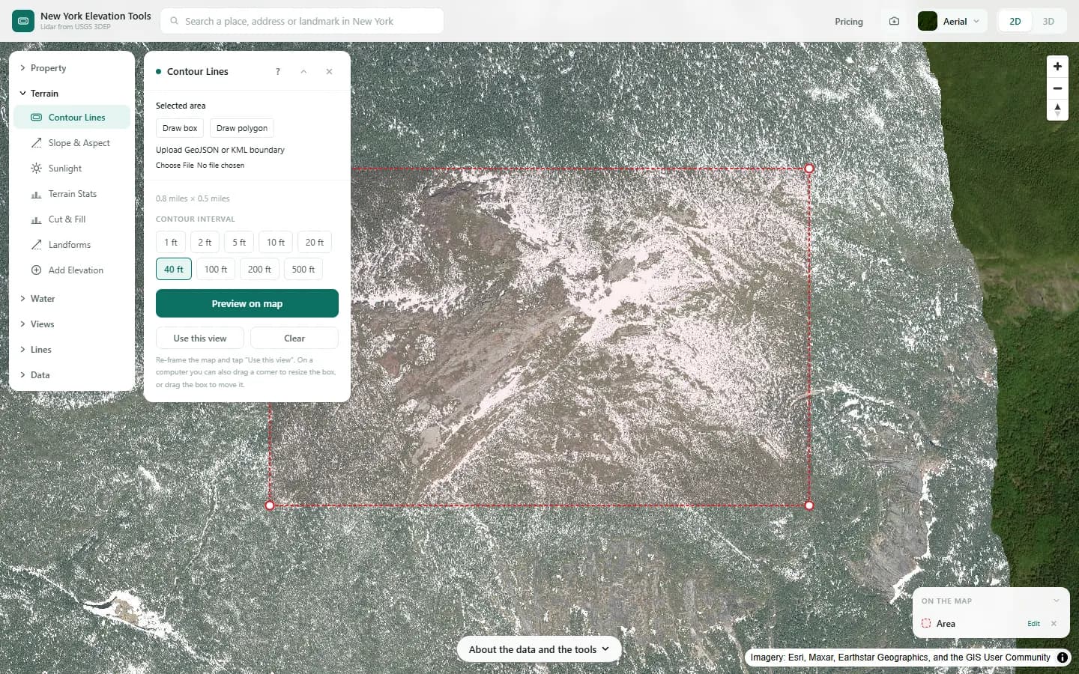Set contour interval to 1 ft
This screenshot has width=1079, height=674.
tap(171, 243)
